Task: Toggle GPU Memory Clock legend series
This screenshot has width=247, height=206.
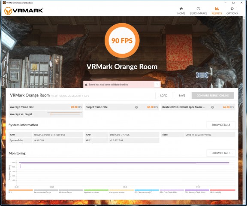Action: [197, 191]
